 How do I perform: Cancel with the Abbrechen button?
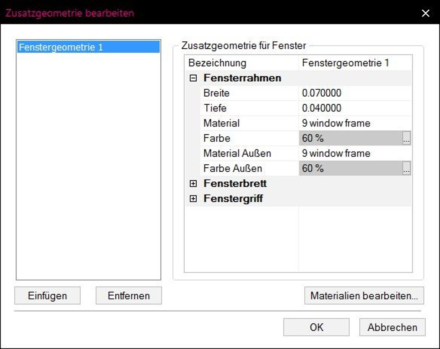click(392, 327)
